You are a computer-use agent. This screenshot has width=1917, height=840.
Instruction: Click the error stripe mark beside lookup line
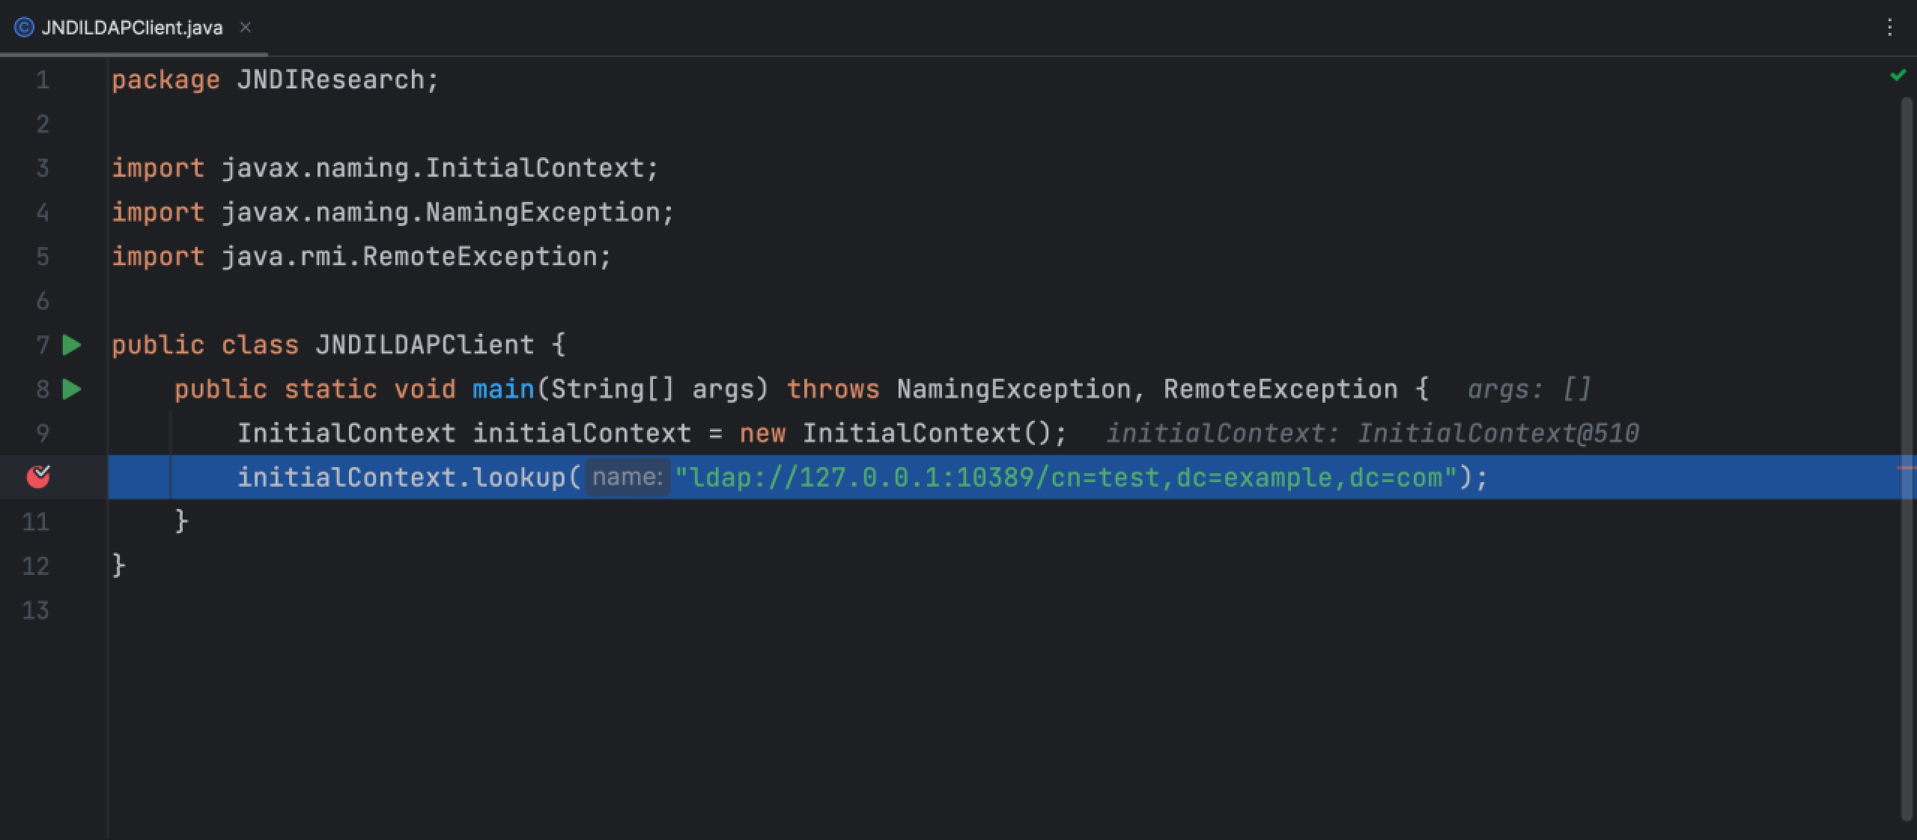(x=1907, y=469)
